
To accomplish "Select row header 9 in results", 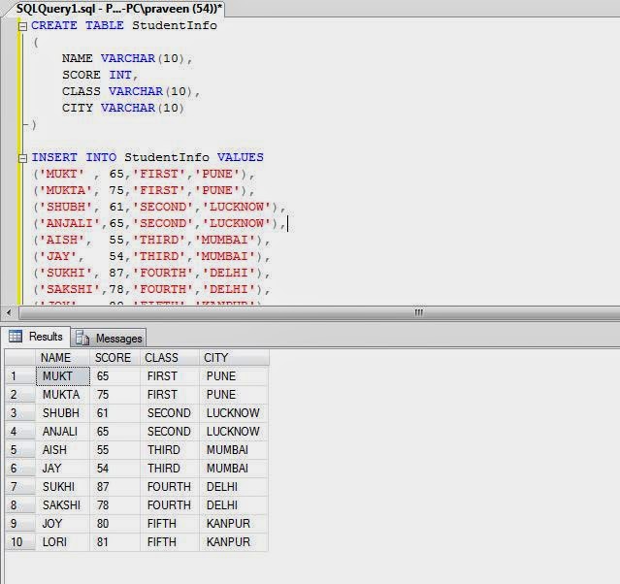I will pos(20,524).
